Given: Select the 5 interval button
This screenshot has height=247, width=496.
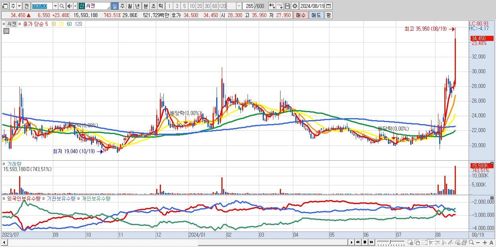Looking at the screenshot, I should click(x=184, y=6).
